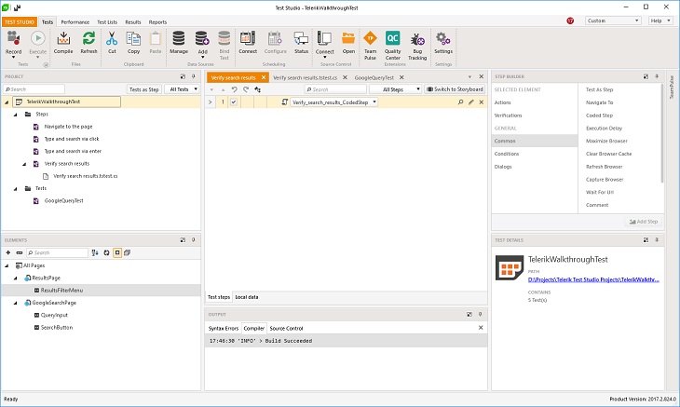This screenshot has width=680, height=407.
Task: Toggle the checkbox on step 1
Action: pos(234,102)
